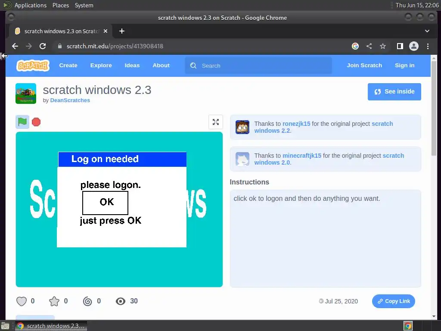Click the project thumbnail avatar by title

tap(26, 94)
